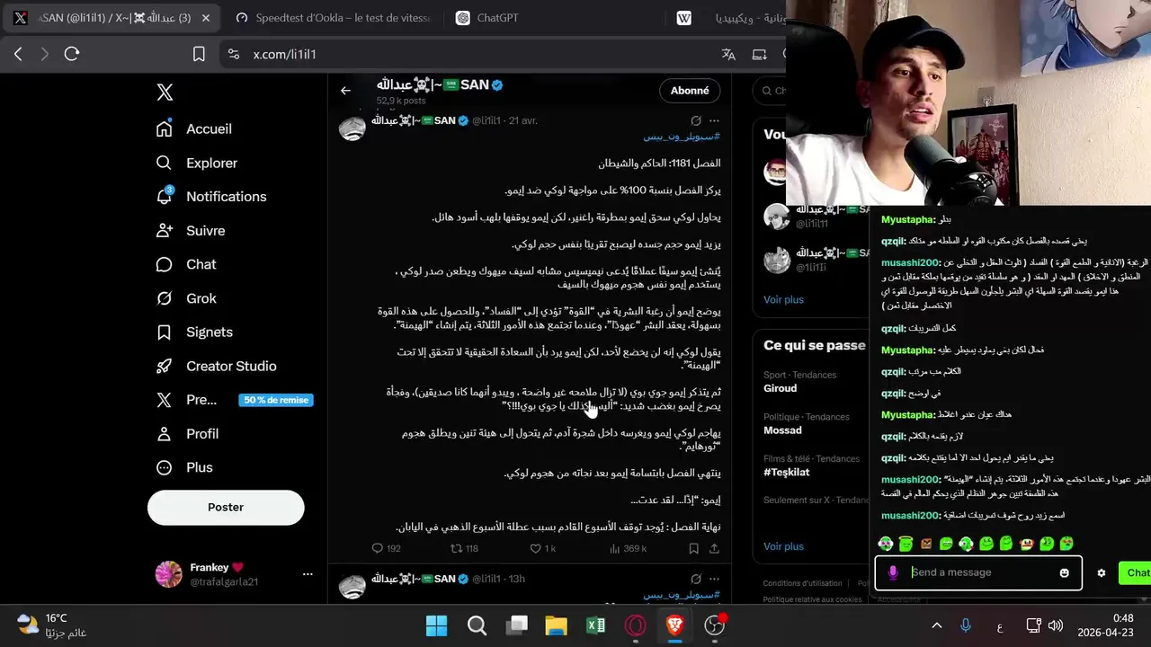Open the X logo home link
Screen dimensions: 1151x647
tap(165, 92)
